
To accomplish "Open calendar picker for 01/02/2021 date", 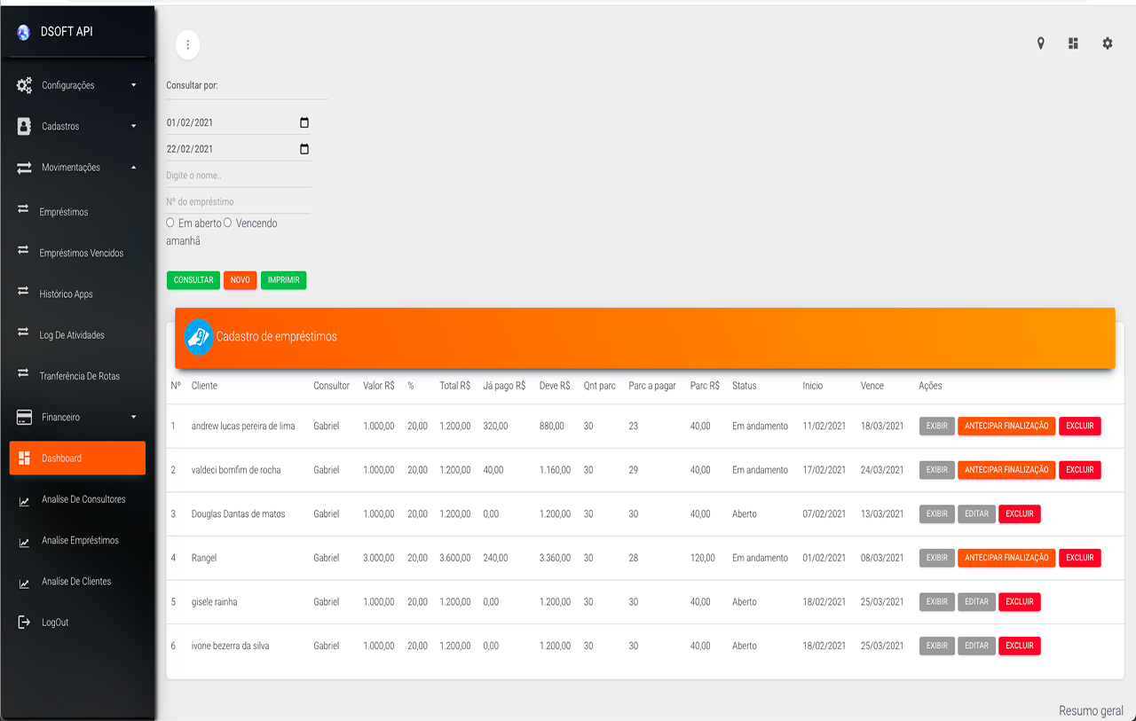I will point(304,122).
